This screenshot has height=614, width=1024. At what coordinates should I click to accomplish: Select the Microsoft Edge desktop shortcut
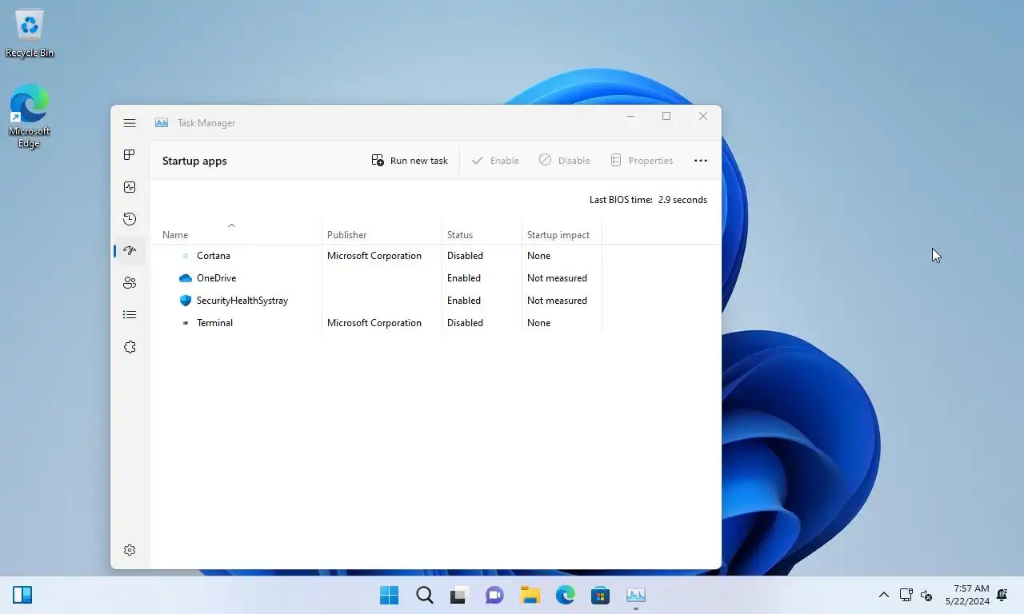click(x=30, y=117)
